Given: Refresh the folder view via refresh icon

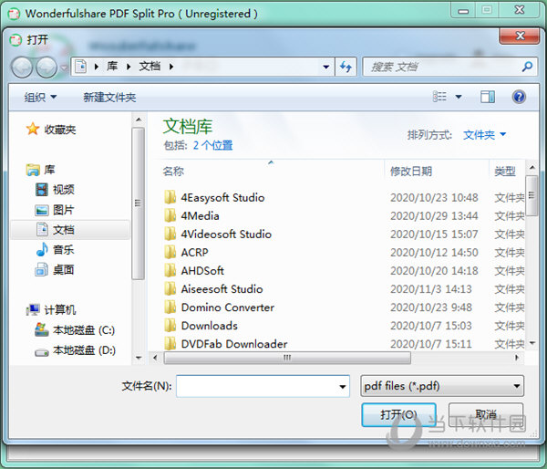Looking at the screenshot, I should tap(346, 67).
